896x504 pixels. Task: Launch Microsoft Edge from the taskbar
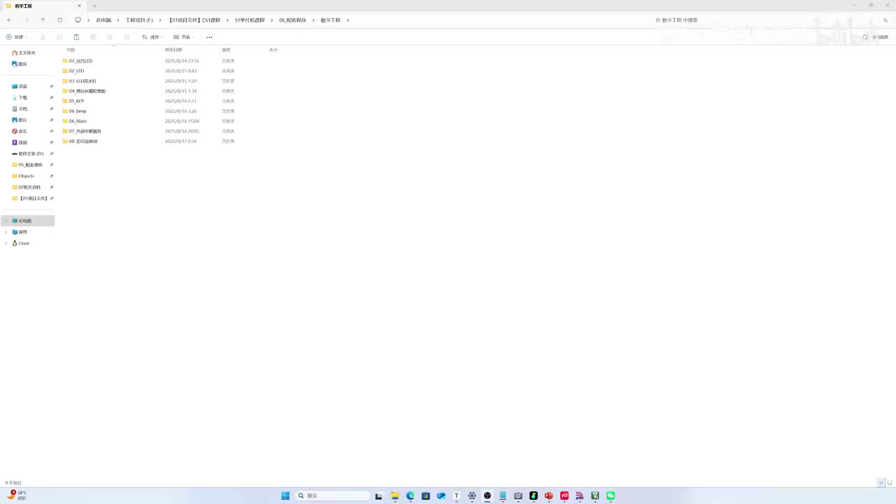click(410, 496)
